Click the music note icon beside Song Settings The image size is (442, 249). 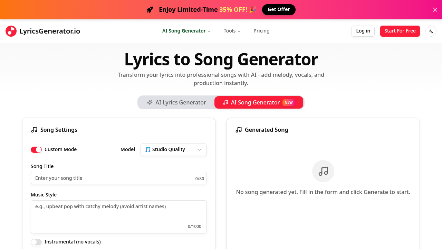[34, 130]
